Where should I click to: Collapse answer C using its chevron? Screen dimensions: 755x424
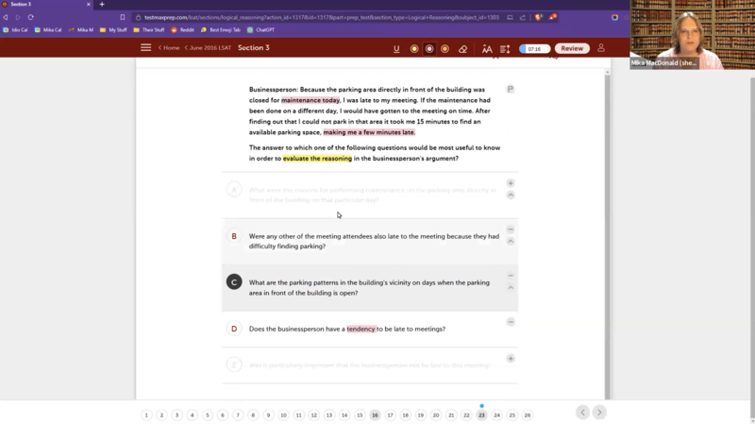pyautogui.click(x=511, y=287)
